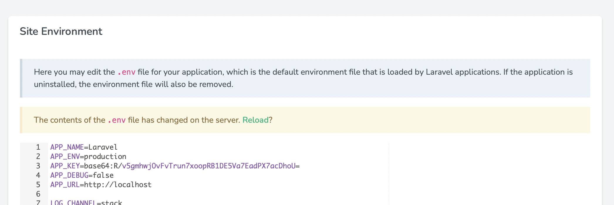Click the Reload link in warning banner
Screen dimensions: 614x205
255,120
